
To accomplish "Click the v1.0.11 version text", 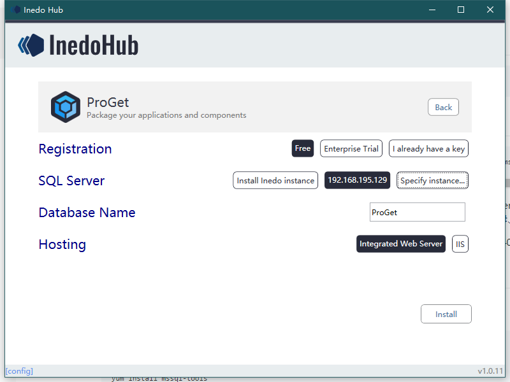I will (490, 371).
